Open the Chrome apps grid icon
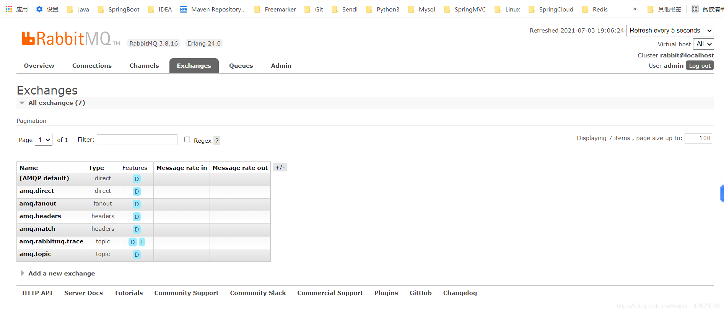This screenshot has width=724, height=313. 9,9
